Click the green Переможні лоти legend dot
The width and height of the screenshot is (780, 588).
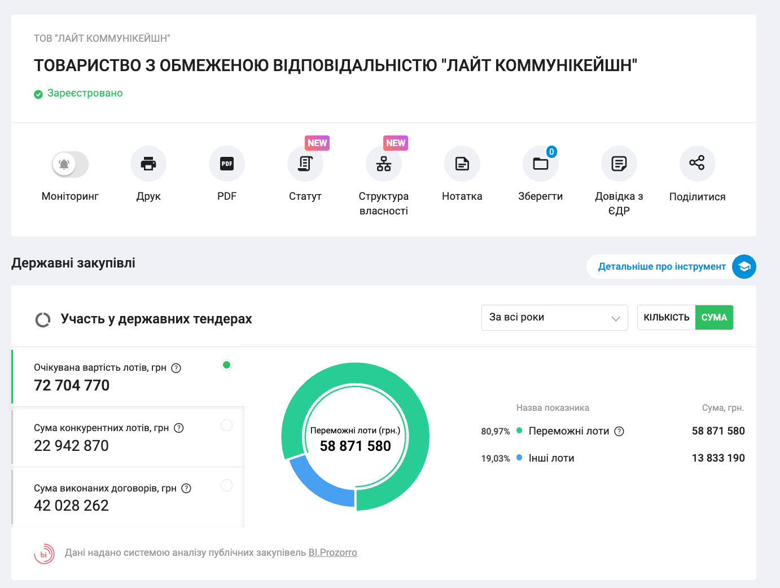pos(519,431)
